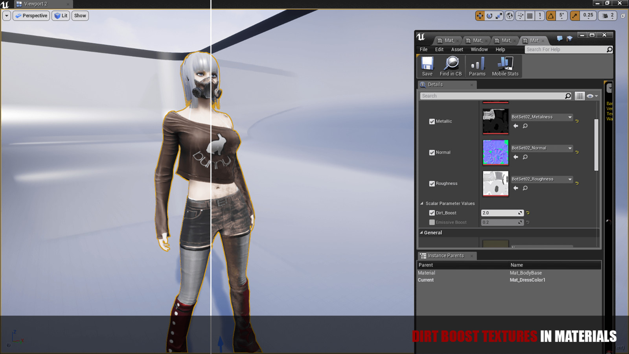629x354 pixels.
Task: Click the BotSet02_Metalness texture thumbnail
Action: click(495, 122)
